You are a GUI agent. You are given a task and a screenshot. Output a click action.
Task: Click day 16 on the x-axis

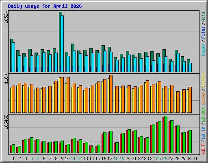click(104, 159)
